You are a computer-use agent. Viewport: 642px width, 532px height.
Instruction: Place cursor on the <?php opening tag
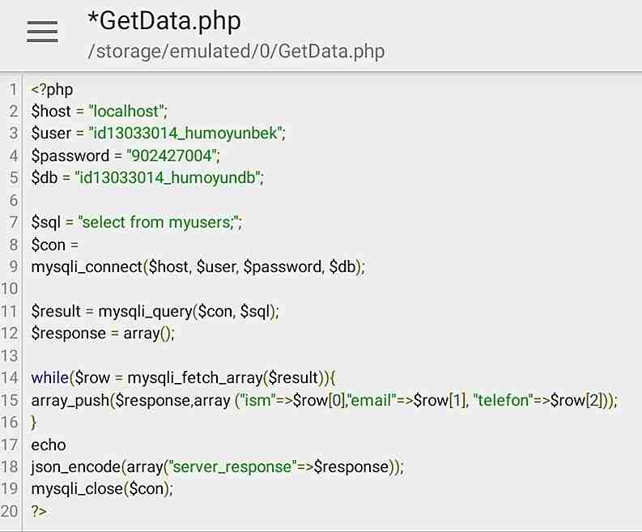coord(52,90)
